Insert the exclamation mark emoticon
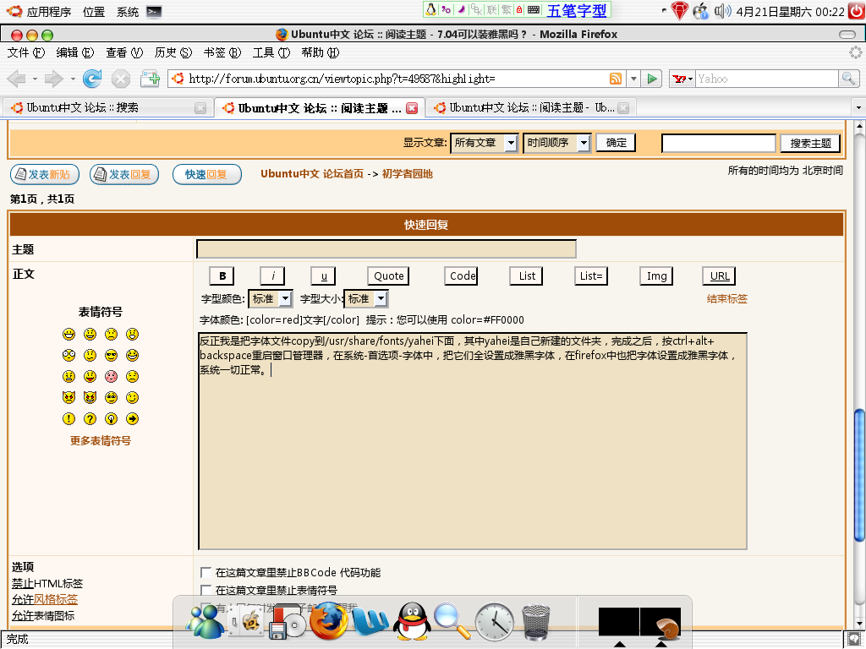This screenshot has width=866, height=649. 69,419
